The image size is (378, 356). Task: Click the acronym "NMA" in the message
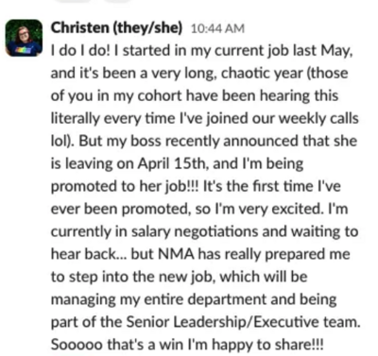[x=177, y=254]
